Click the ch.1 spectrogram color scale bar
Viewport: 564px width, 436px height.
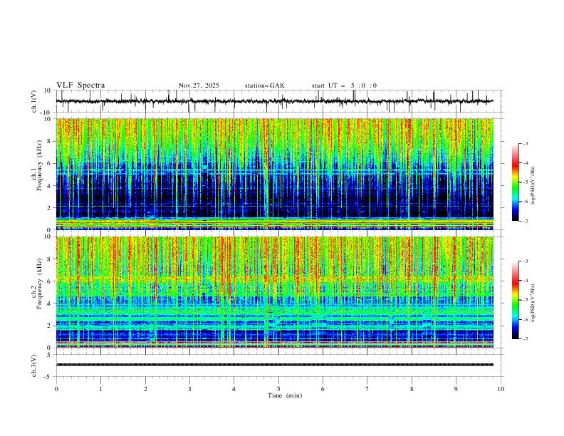516,182
